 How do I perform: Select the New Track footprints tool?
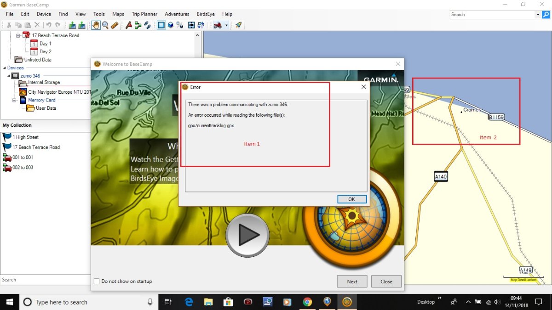[x=147, y=25]
